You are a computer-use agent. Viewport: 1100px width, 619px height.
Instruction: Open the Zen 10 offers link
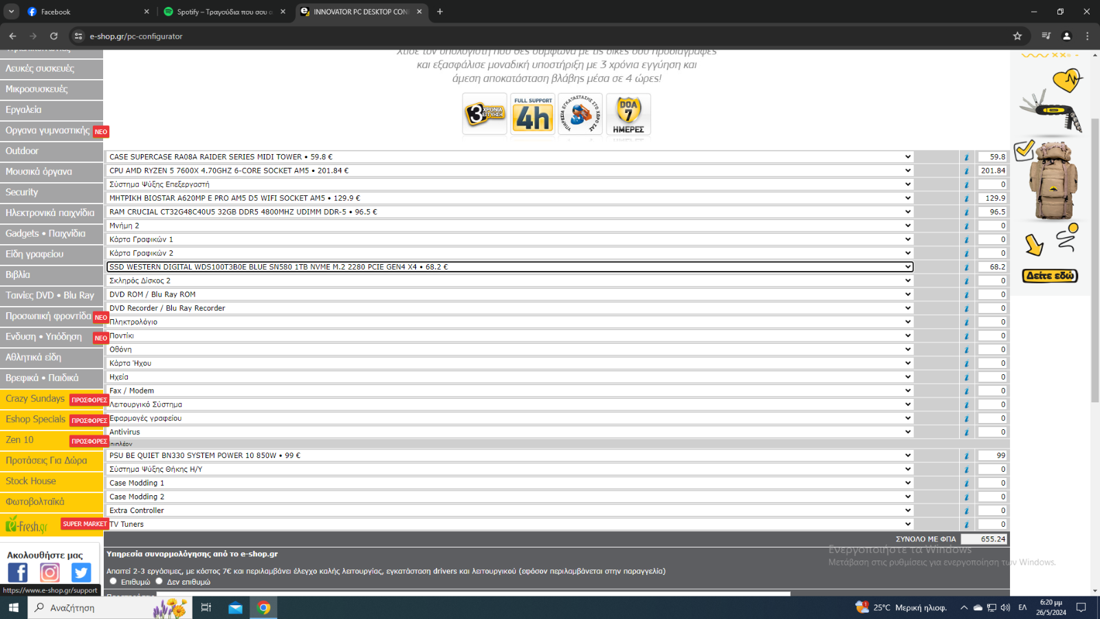(x=52, y=440)
